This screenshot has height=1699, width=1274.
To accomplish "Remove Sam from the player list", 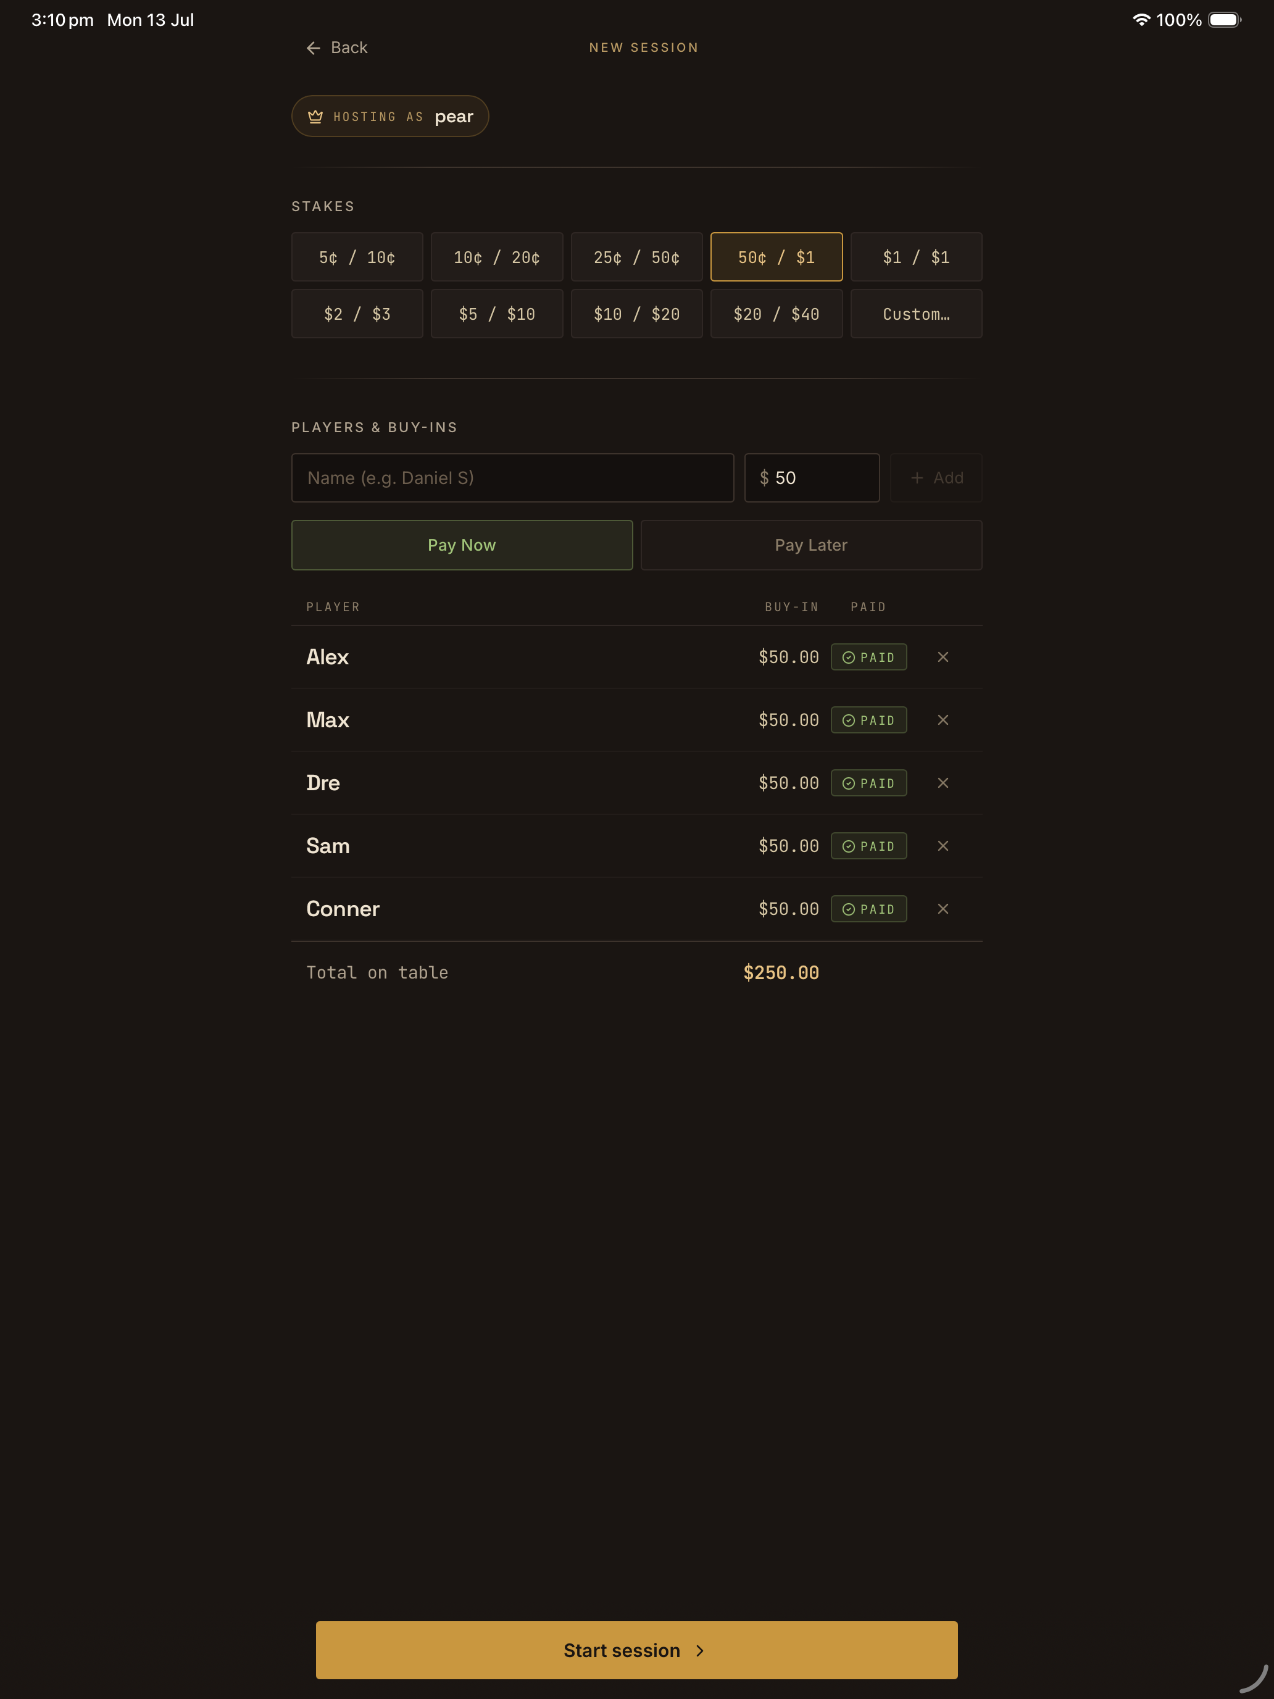I will point(943,846).
